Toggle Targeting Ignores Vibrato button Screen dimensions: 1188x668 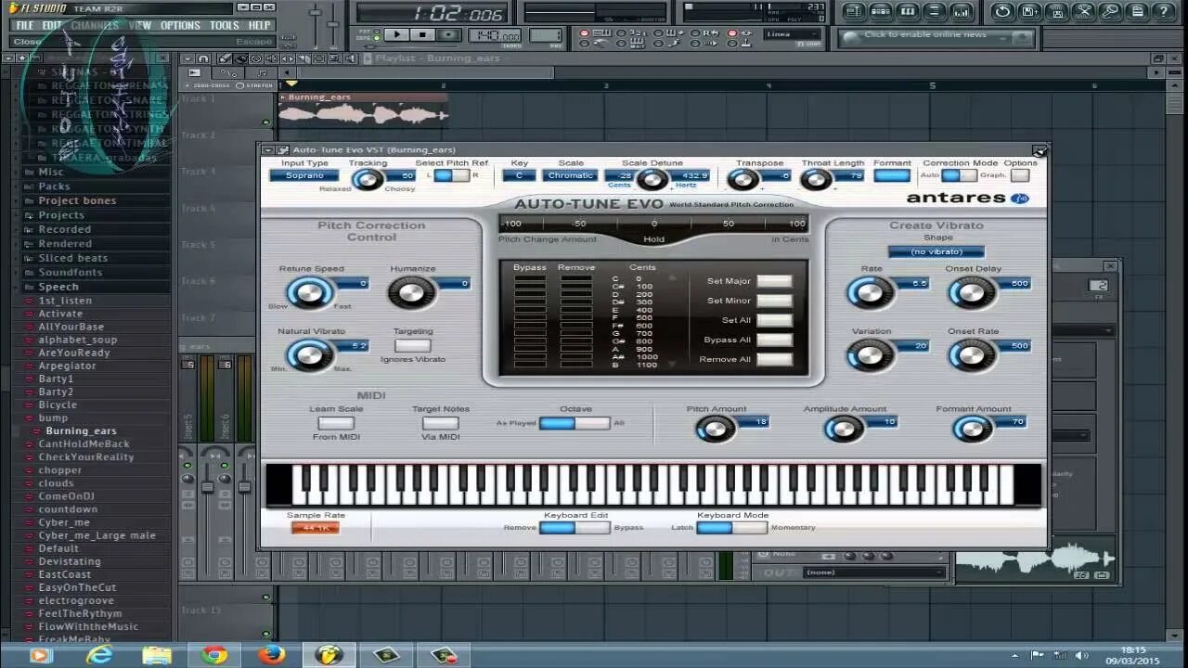tap(413, 345)
